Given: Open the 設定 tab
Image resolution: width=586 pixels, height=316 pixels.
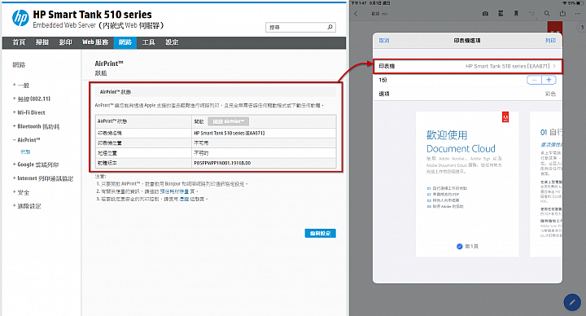Looking at the screenshot, I should click(x=172, y=42).
